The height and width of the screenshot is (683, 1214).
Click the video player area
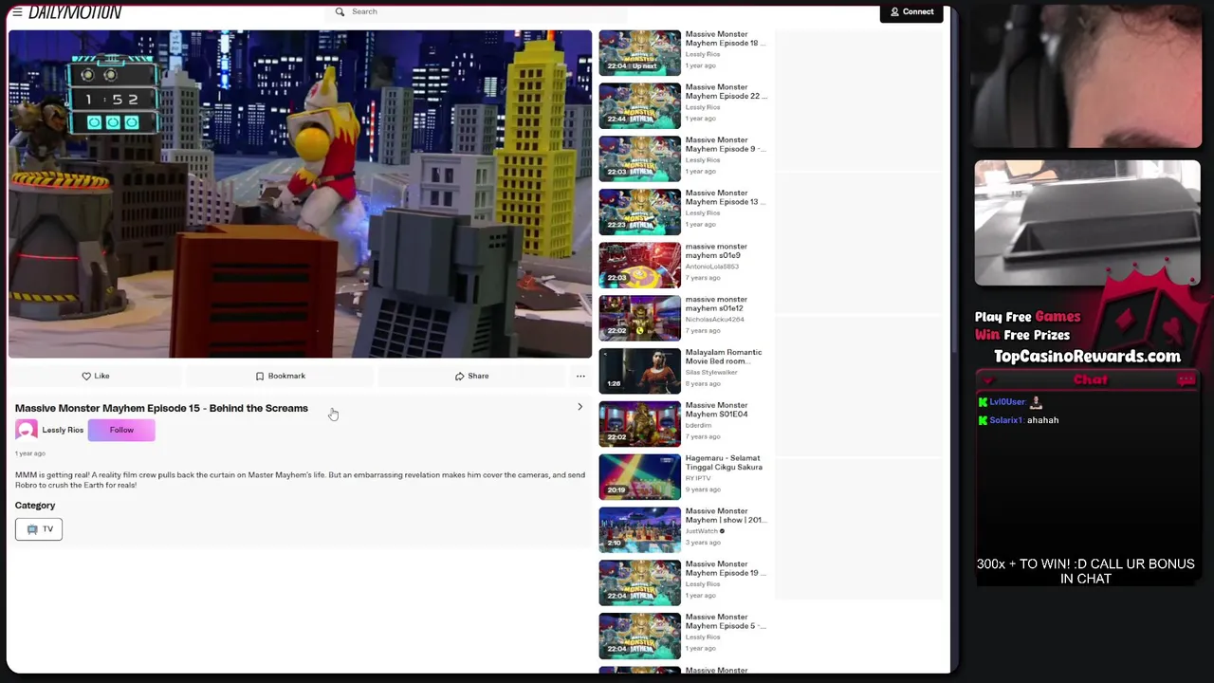pos(300,194)
